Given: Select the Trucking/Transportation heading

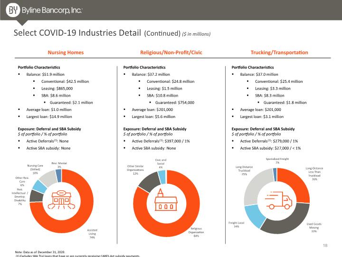Looking at the screenshot, I should pos(279,52).
